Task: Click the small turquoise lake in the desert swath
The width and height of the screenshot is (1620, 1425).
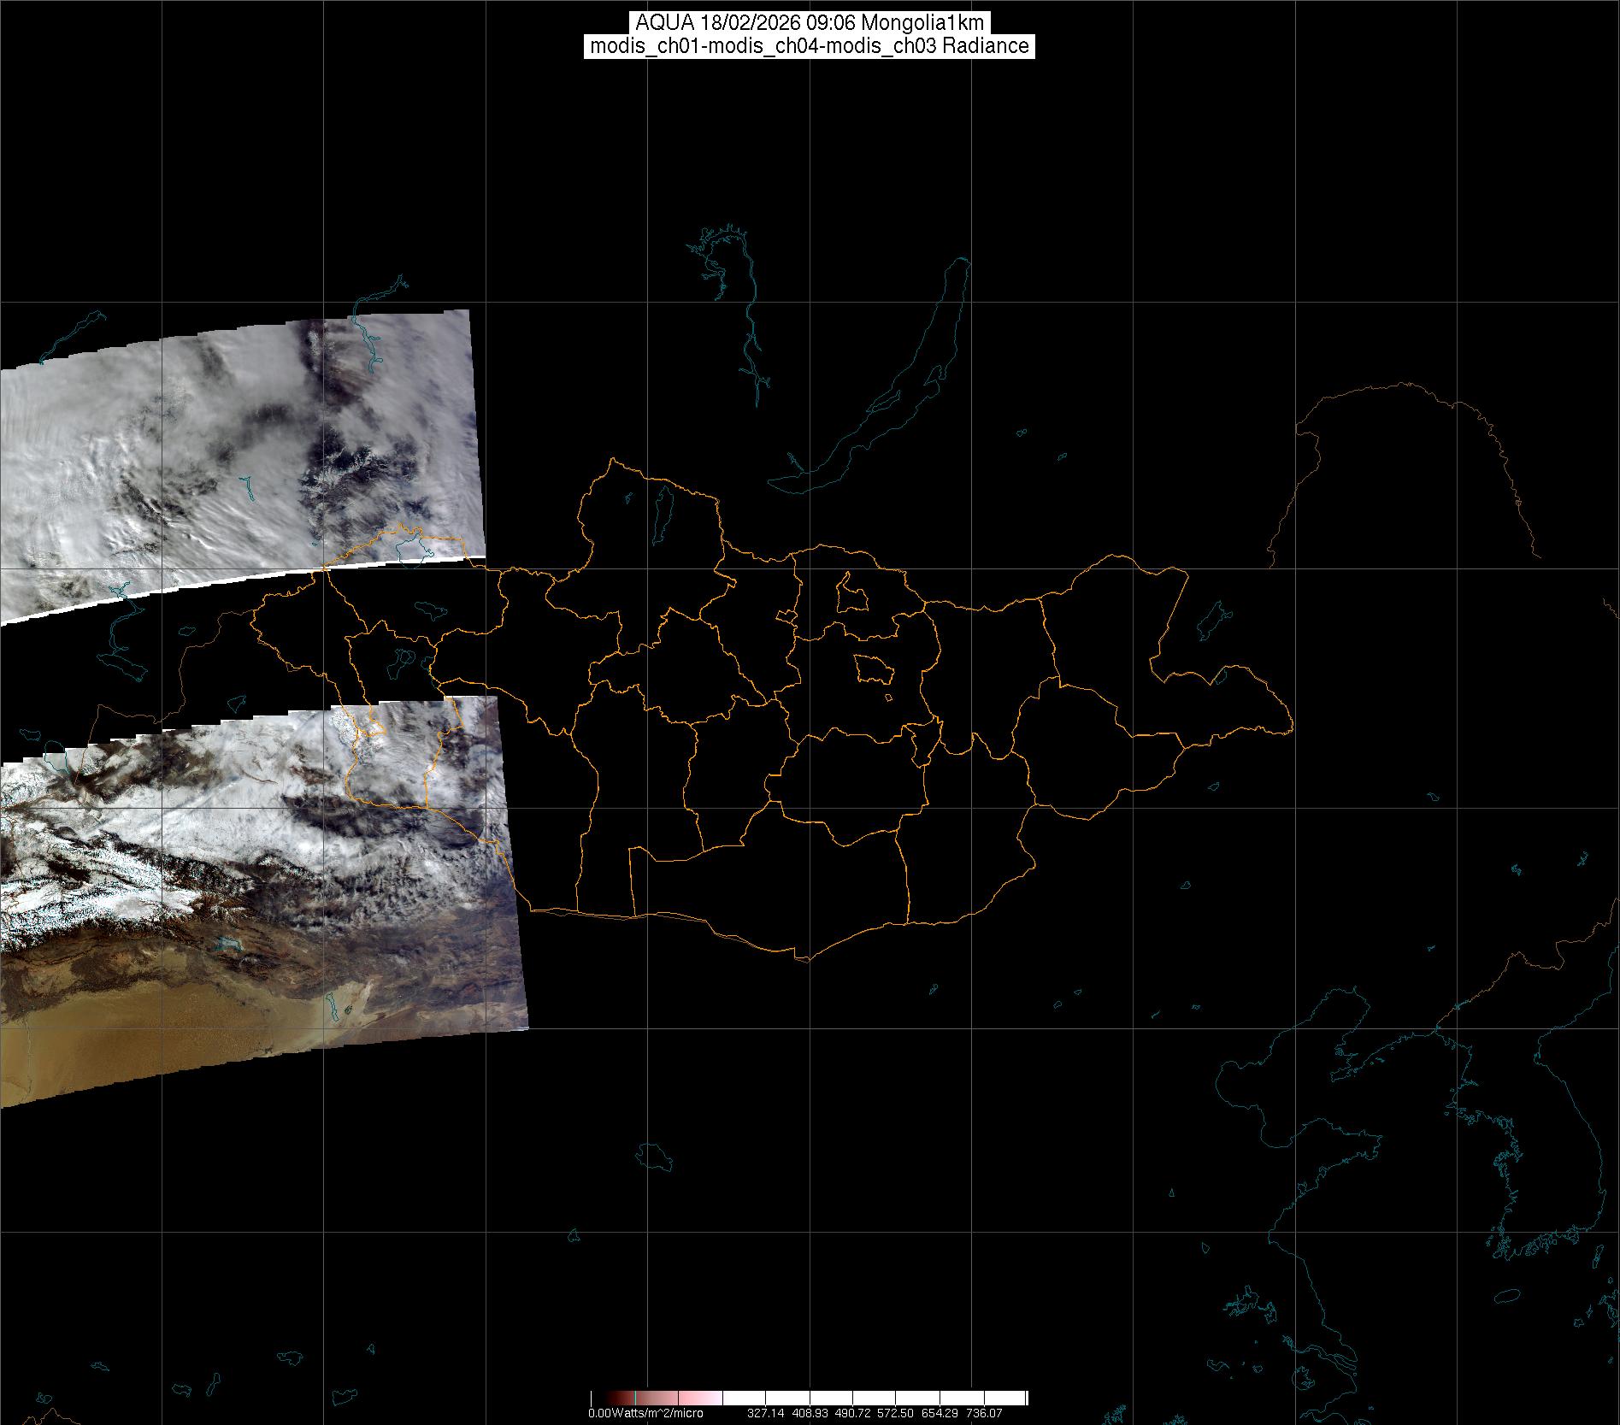Action: pos(227,944)
